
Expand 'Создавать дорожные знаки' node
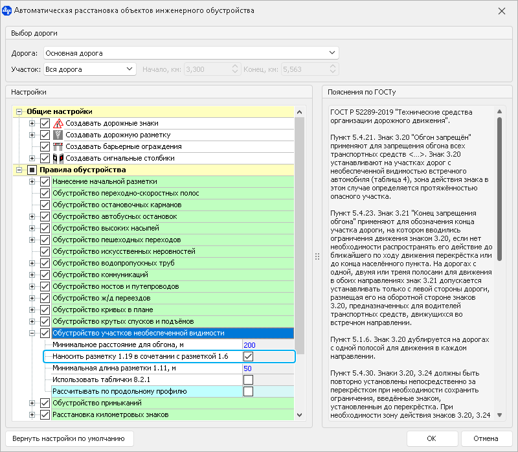[x=32, y=123]
